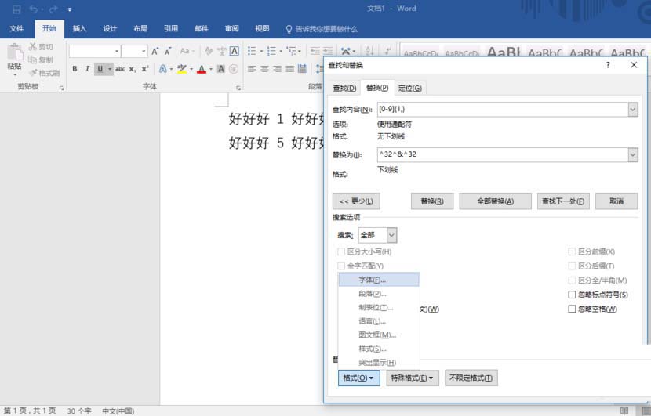Expand the 查找内容 history dropdown
The height and width of the screenshot is (416, 651).
632,110
